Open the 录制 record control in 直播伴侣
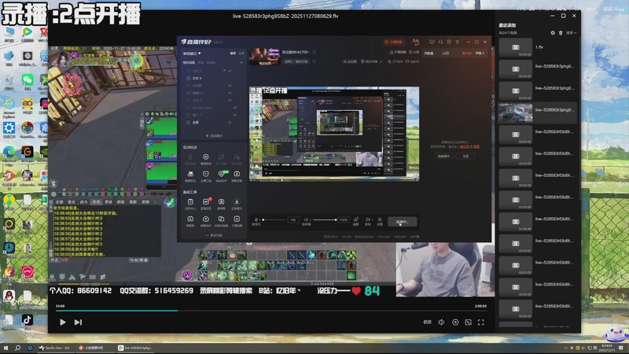This screenshot has width=629, height=354. click(368, 221)
